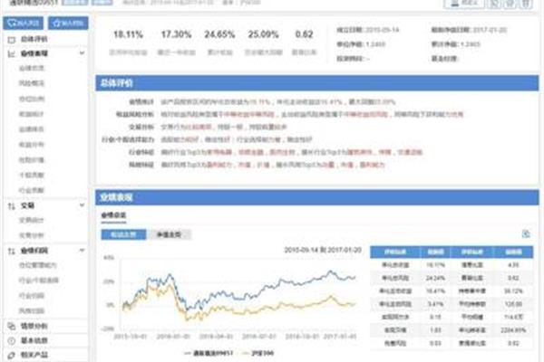
Task: Collapse the 交易 sidebar group chevron
Action: pos(82,205)
